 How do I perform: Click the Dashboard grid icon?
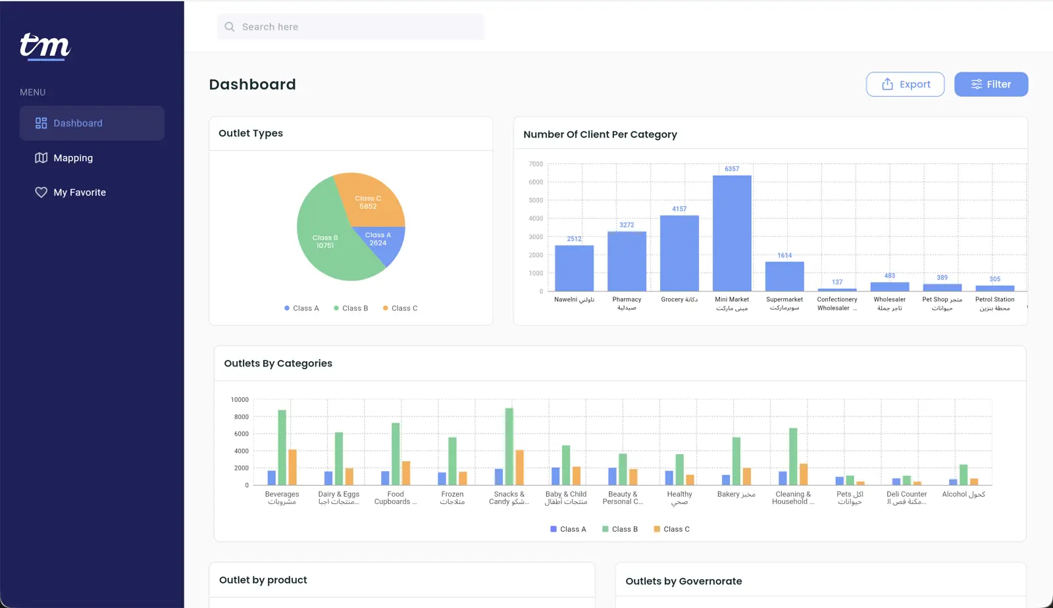[x=41, y=123]
